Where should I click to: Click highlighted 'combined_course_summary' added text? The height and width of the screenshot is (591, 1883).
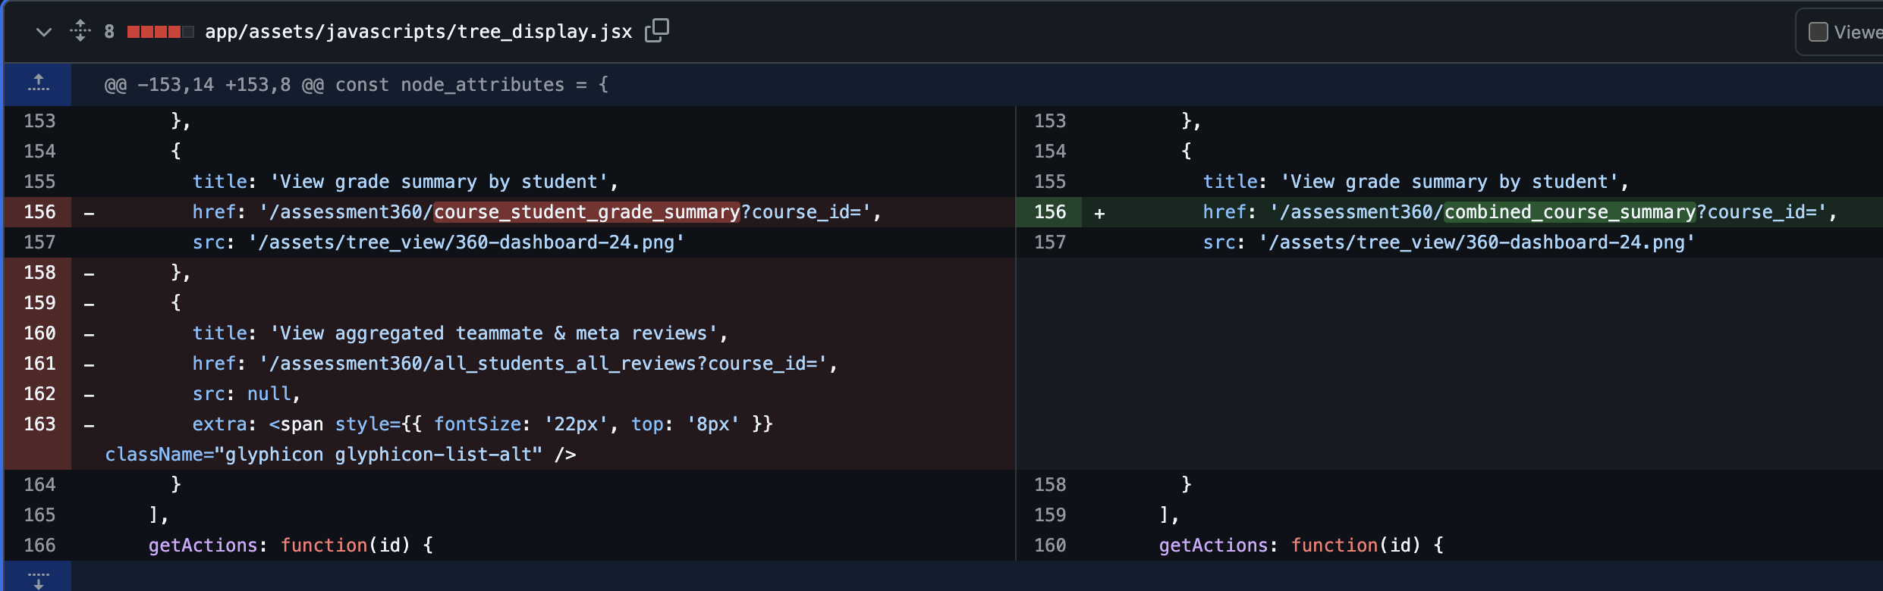[1570, 212]
